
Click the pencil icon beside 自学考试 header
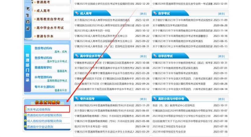coord(155,13)
